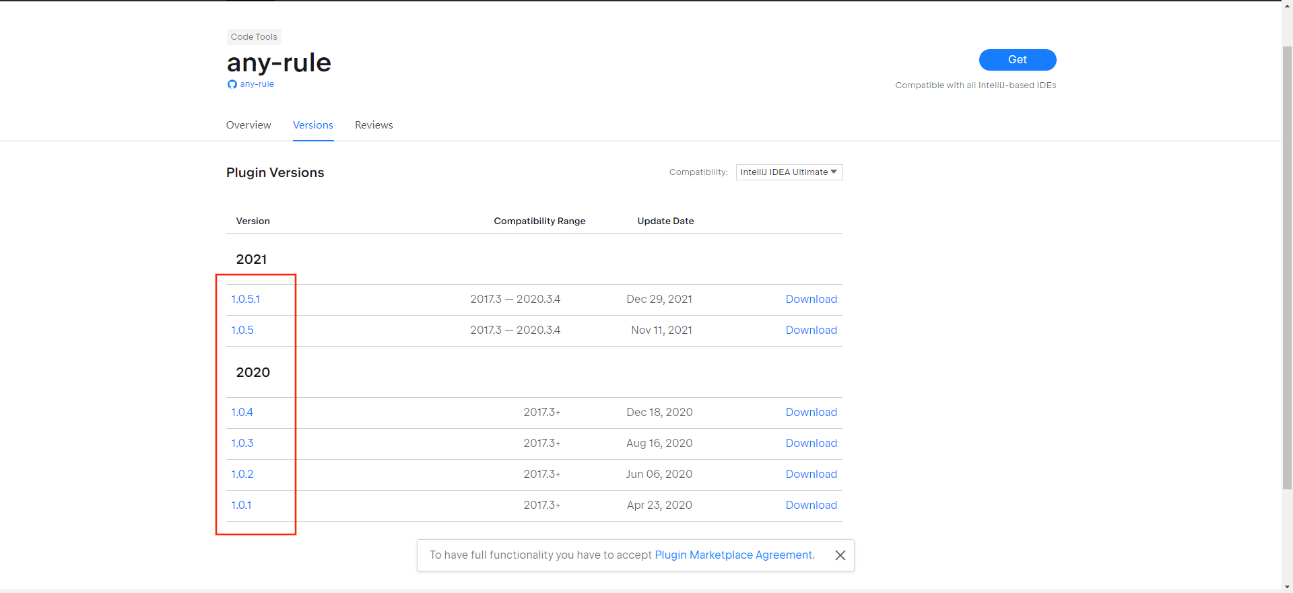
Task: Select the Versions tab
Action: (x=313, y=125)
